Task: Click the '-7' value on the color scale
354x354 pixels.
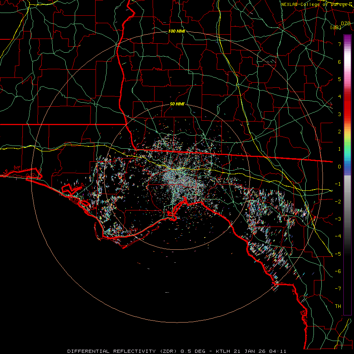Action: point(338,289)
